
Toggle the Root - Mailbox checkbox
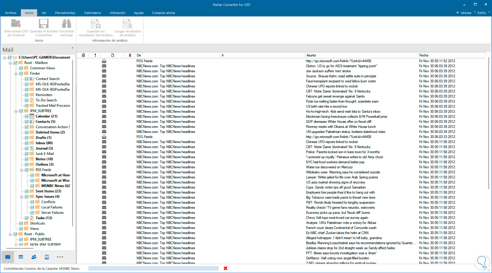point(15,63)
